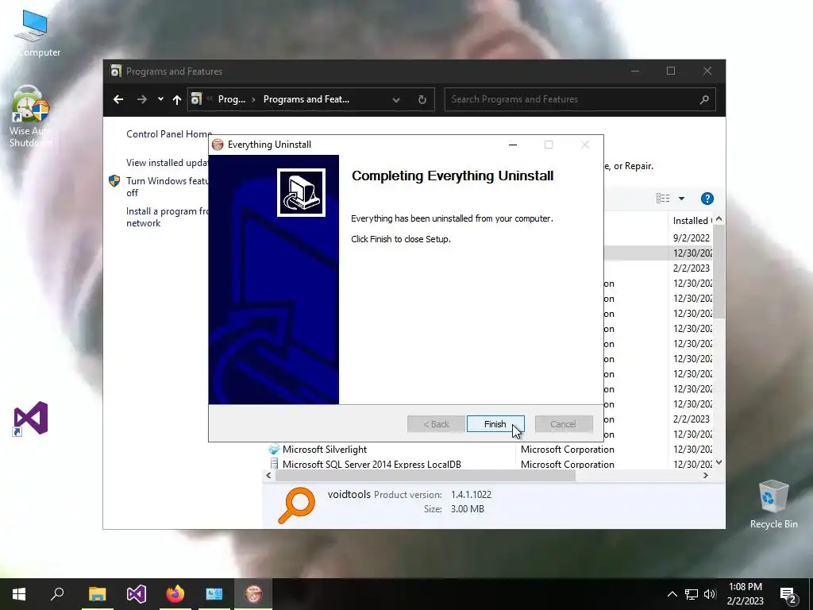Viewport: 813px width, 610px height.
Task: Open taskbar search magnifier
Action: (x=57, y=594)
